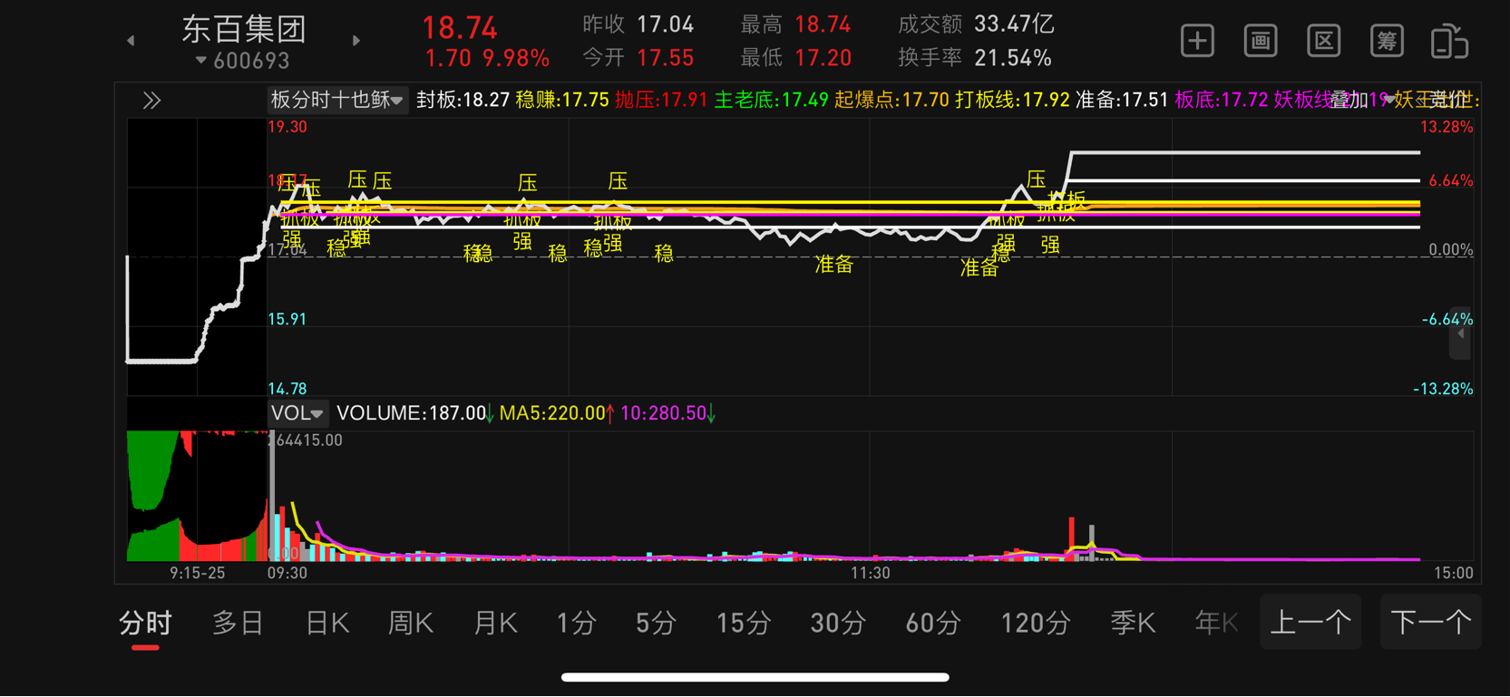Switch to the 季K tab
This screenshot has width=1510, height=697.
tap(1133, 623)
